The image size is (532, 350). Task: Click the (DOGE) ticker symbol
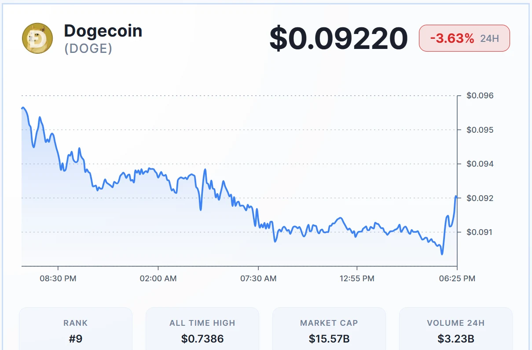point(88,48)
